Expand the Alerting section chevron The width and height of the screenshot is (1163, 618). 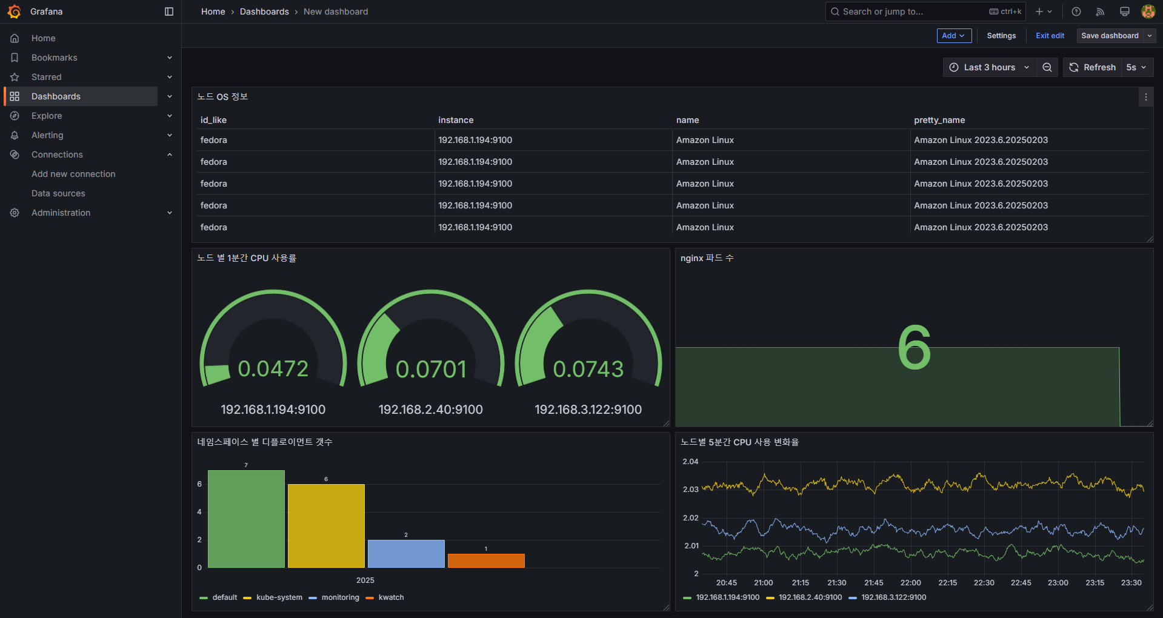click(170, 135)
